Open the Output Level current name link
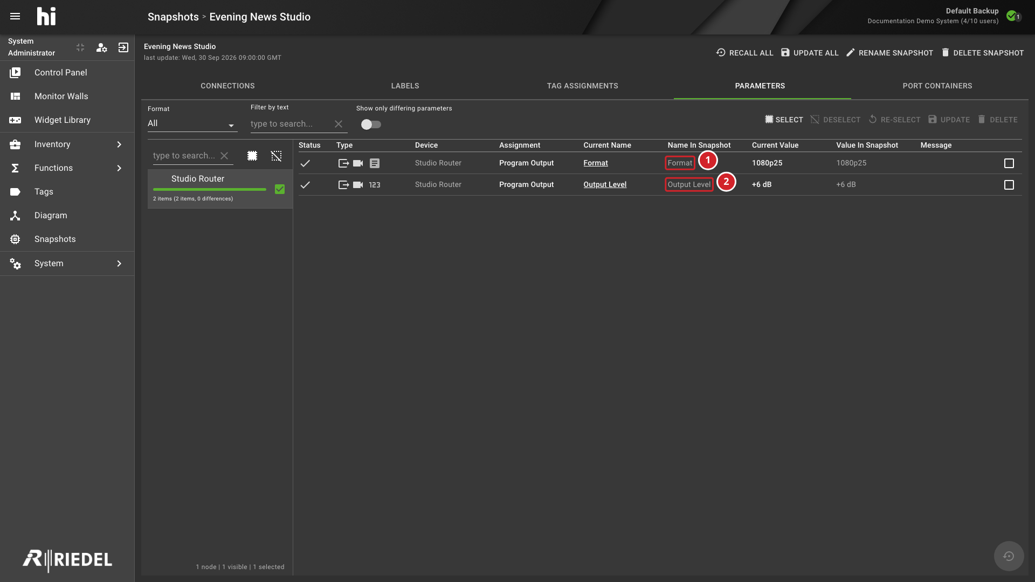 point(605,184)
